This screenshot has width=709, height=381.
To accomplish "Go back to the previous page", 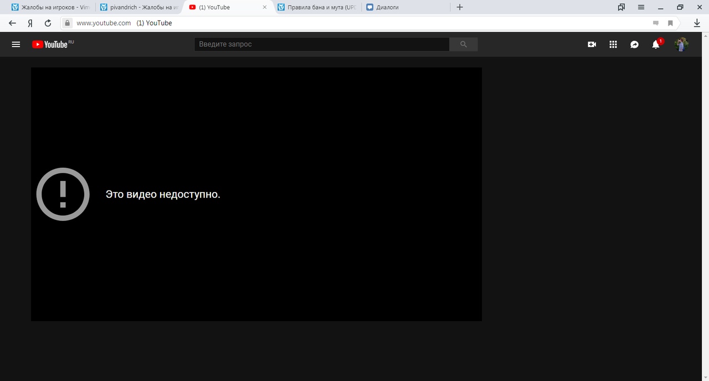I will click(13, 23).
